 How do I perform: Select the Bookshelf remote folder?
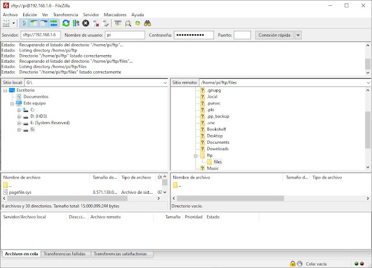216,129
